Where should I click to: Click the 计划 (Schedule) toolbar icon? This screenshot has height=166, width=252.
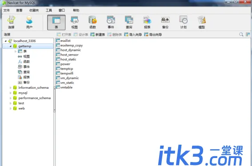(184, 22)
